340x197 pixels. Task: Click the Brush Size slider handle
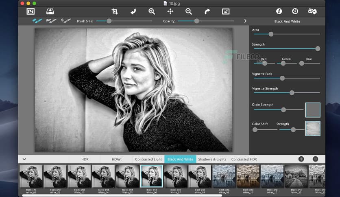point(109,21)
